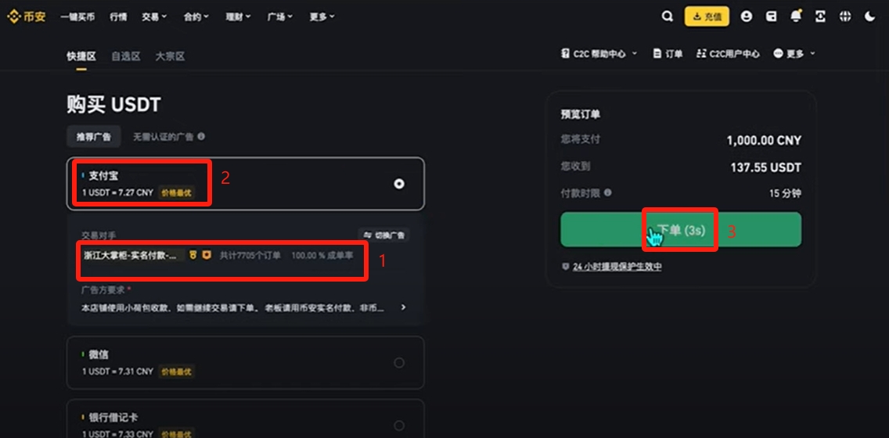
Task: Select the 微信 payment radio button
Action: (x=399, y=363)
